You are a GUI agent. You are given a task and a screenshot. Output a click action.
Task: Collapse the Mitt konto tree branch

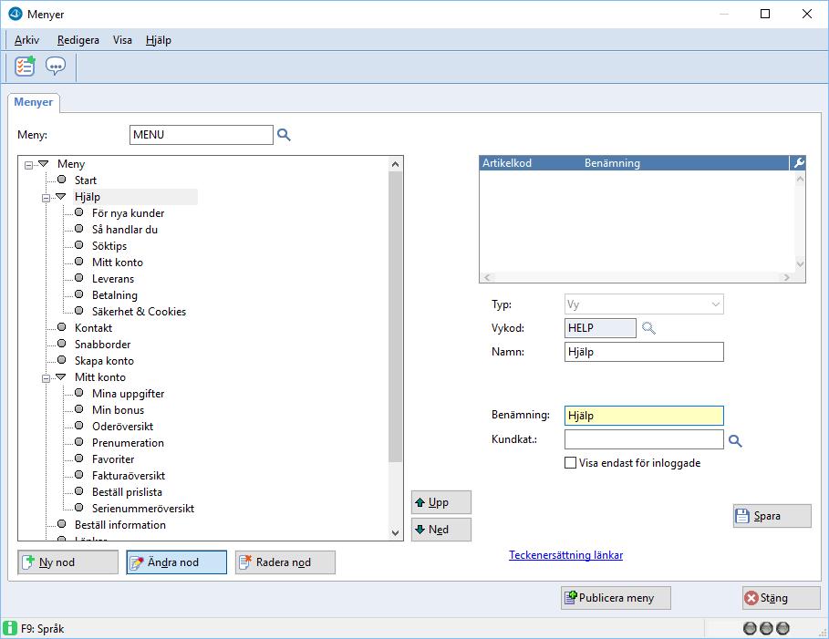point(46,378)
